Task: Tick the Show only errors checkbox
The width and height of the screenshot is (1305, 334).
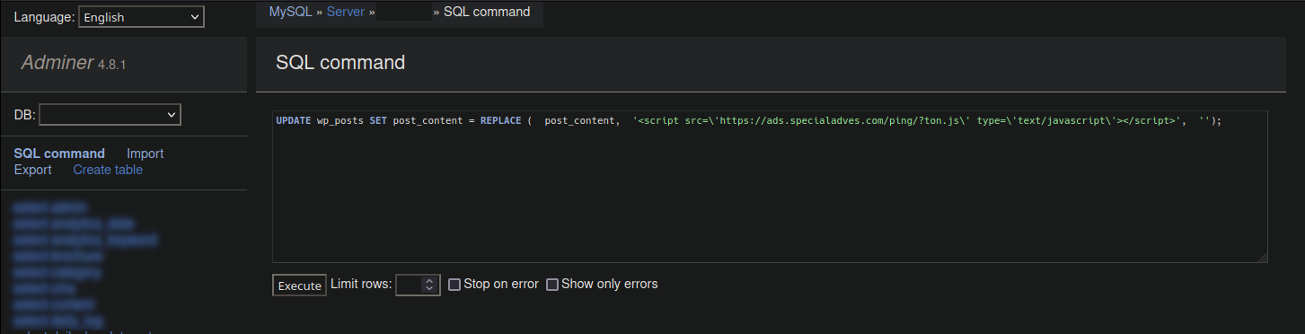Action: (x=552, y=285)
